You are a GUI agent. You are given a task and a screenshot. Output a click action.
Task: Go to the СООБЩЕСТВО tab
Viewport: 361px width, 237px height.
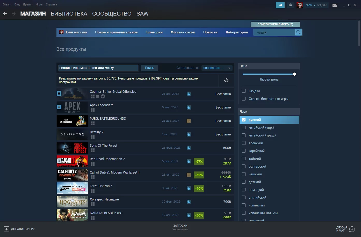click(112, 14)
